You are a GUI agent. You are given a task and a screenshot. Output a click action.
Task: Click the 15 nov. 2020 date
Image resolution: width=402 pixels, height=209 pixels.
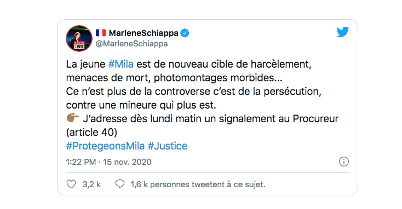click(x=127, y=162)
